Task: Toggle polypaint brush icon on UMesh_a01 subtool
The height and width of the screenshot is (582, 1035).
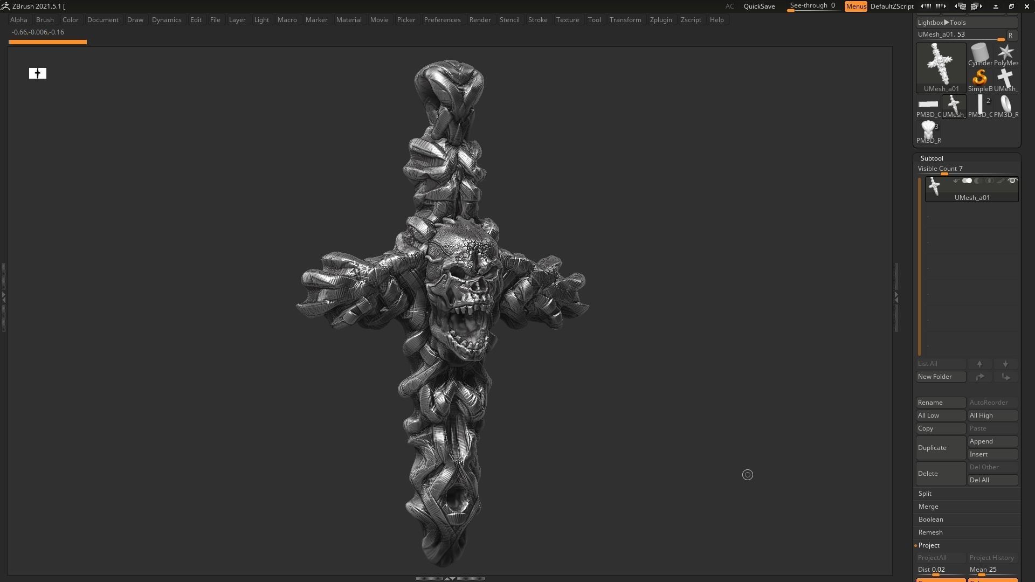Action: pos(1000,181)
